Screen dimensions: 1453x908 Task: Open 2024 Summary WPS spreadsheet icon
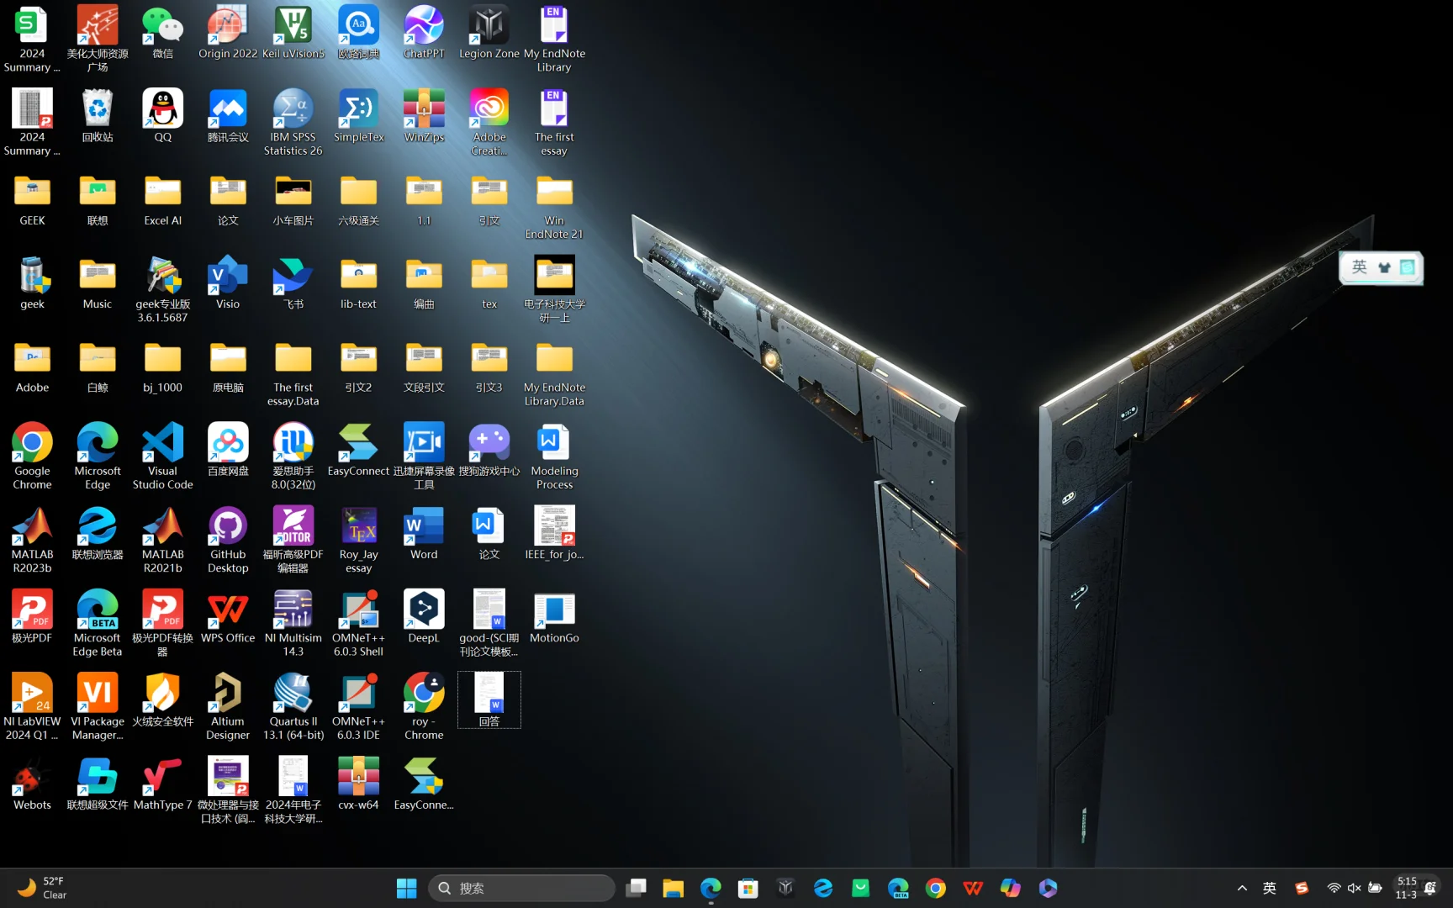coord(32,40)
